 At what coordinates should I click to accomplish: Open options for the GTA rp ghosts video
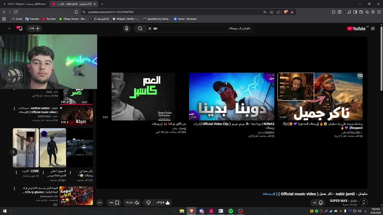point(14,189)
